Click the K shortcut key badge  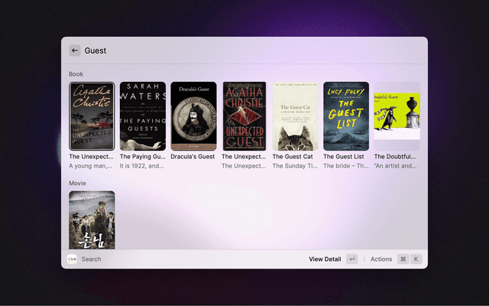click(x=416, y=259)
